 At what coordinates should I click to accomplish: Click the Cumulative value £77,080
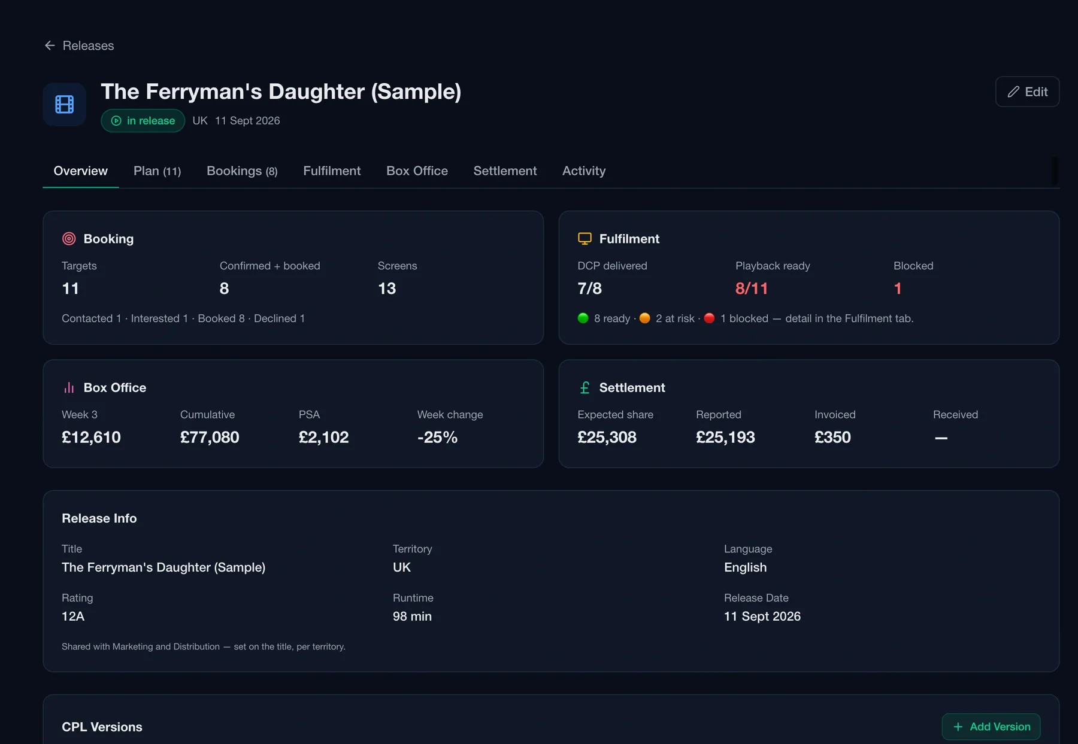(210, 438)
